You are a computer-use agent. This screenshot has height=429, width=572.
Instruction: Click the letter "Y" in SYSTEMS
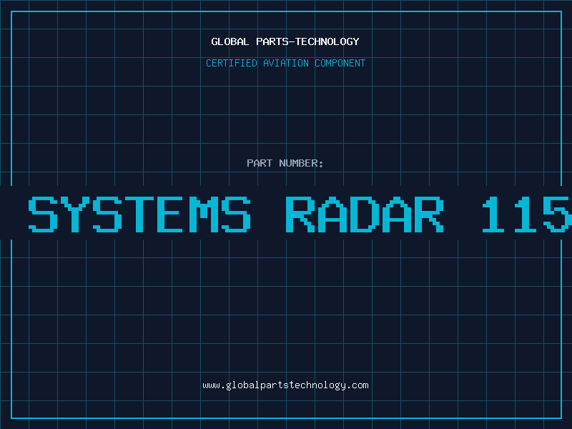click(75, 213)
